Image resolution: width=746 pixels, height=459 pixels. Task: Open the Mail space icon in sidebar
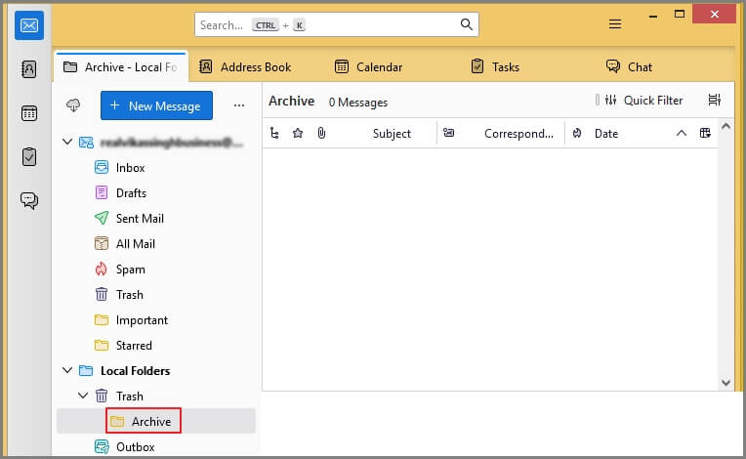click(x=29, y=25)
